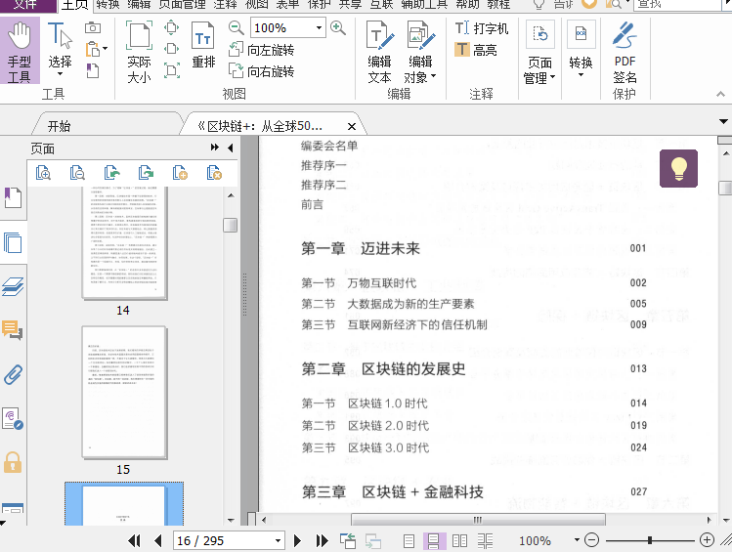Open the document tab list dropdown arrow
The width and height of the screenshot is (732, 552).
click(x=723, y=122)
